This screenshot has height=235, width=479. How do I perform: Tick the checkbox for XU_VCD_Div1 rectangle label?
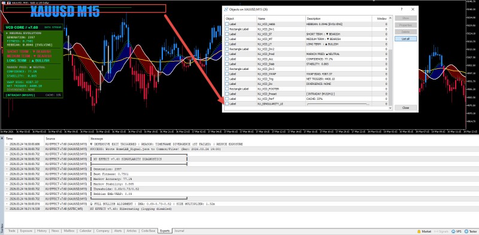(227, 29)
